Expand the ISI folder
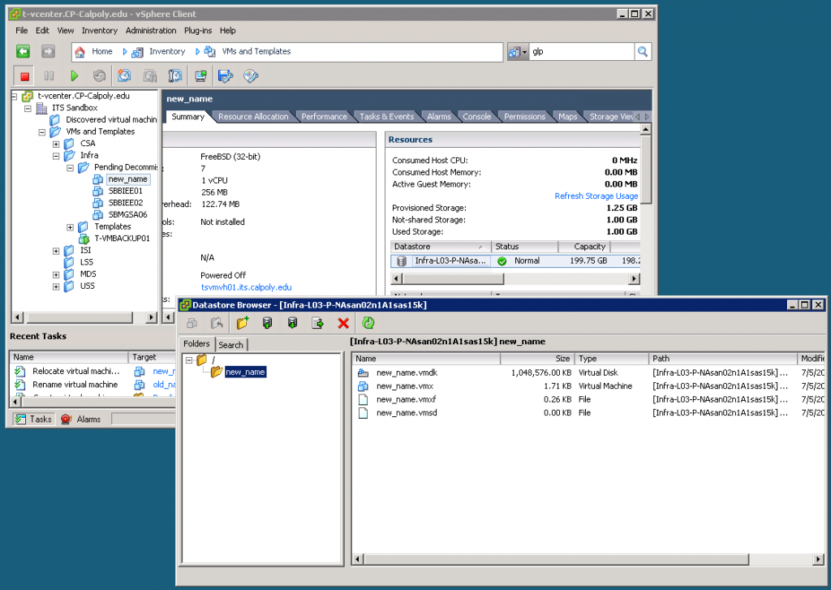 [56, 251]
